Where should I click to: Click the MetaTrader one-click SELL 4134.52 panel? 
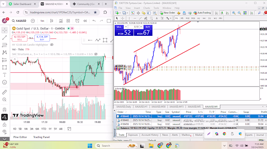(x=124, y=32)
